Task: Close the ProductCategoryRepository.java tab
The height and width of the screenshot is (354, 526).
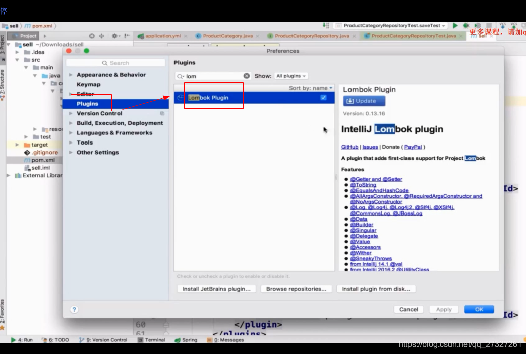Action: [354, 36]
